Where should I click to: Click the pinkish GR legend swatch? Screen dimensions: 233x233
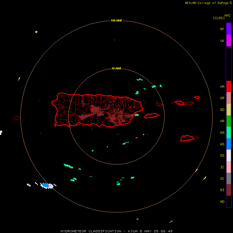pos(229,98)
